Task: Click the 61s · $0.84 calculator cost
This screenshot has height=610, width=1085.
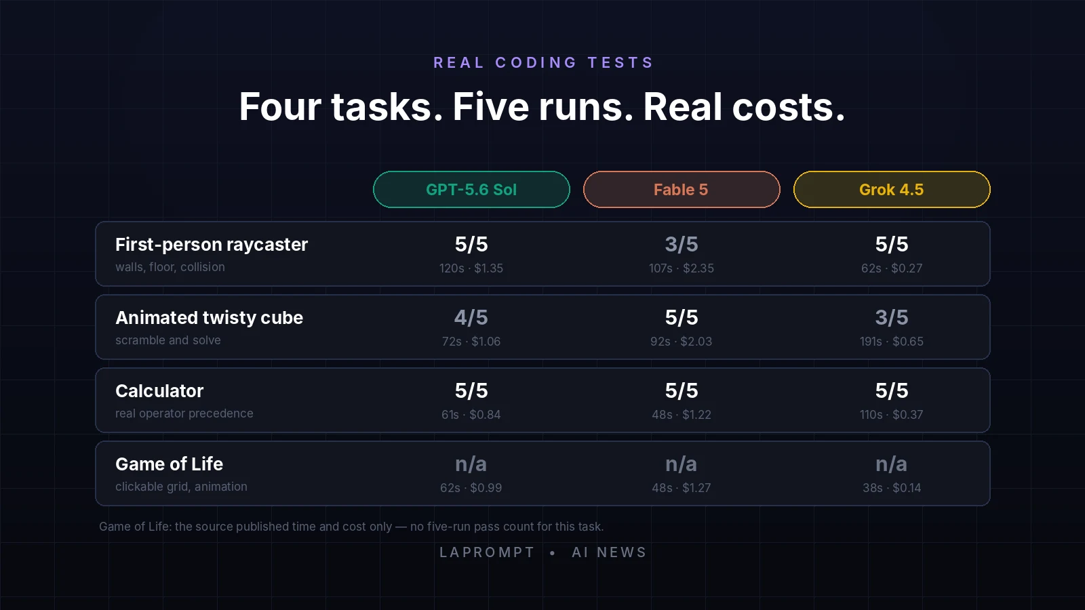Action: click(471, 415)
